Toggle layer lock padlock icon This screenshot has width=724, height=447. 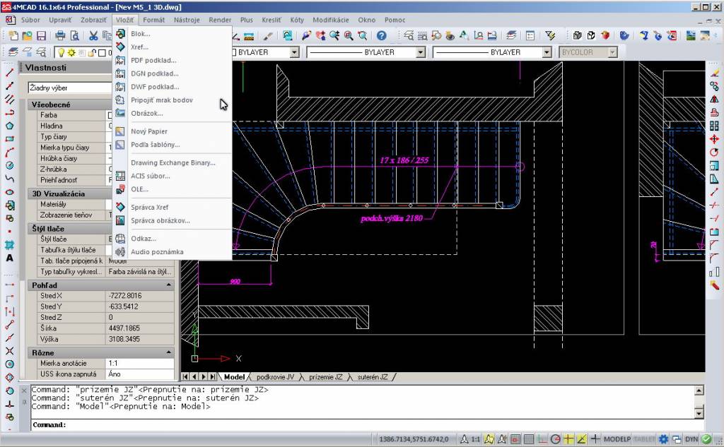click(93, 52)
